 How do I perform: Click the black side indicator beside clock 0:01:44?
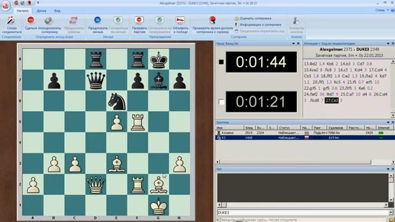(x=221, y=62)
